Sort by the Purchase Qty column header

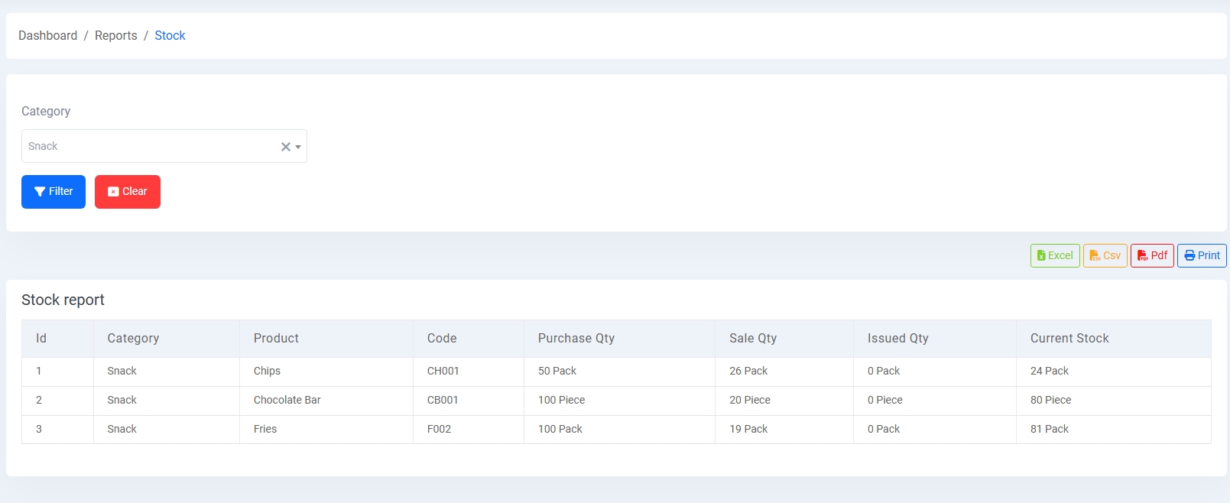(576, 339)
